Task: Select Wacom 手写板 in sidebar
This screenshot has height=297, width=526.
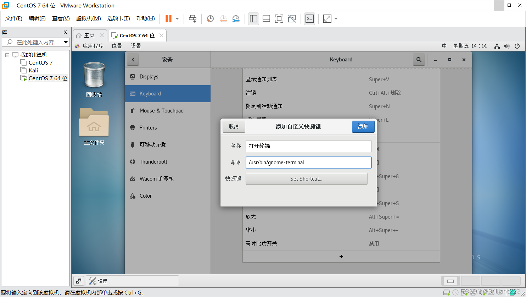Action: pyautogui.click(x=168, y=179)
